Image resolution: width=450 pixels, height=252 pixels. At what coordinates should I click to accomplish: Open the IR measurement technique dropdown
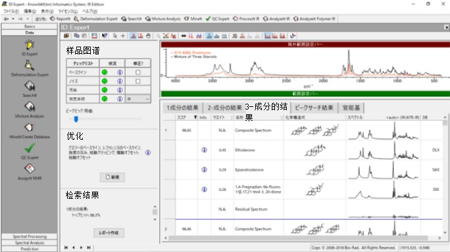[x=138, y=99]
